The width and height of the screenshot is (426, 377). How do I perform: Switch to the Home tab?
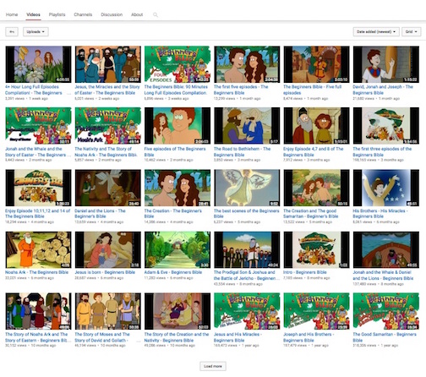point(12,14)
